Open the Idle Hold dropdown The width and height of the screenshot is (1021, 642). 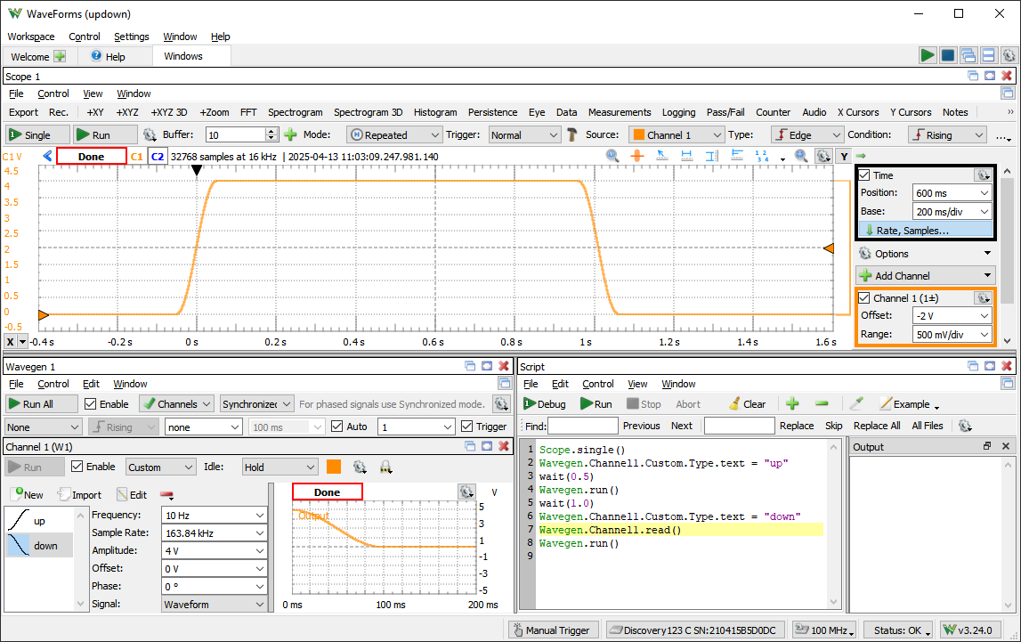pyautogui.click(x=280, y=467)
